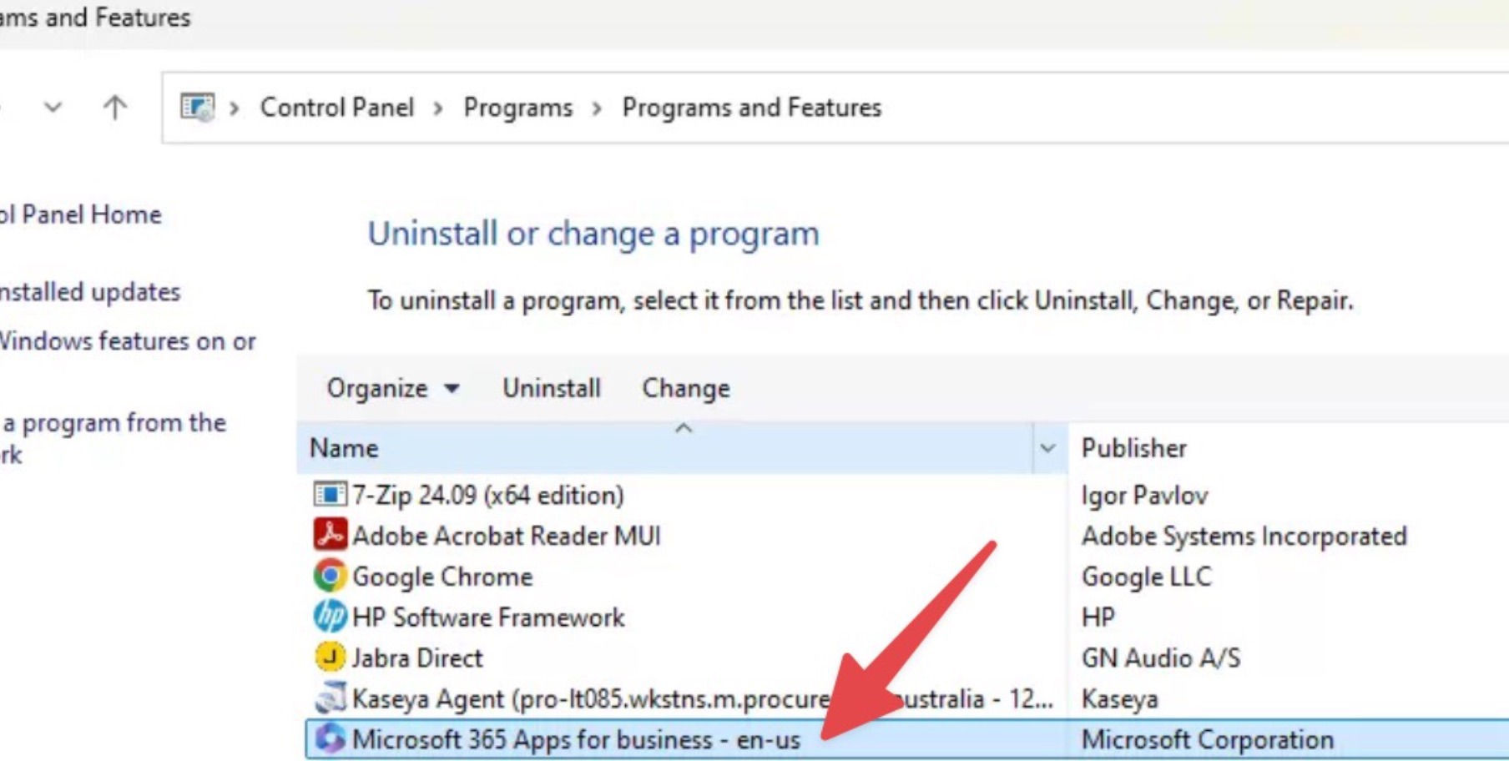1509x761 pixels.
Task: View installed updates link
Action: click(90, 292)
